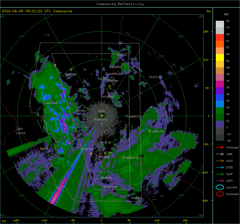The width and height of the screenshot is (240, 224).
Task: Click the Calgary city label
Action: point(104,157)
